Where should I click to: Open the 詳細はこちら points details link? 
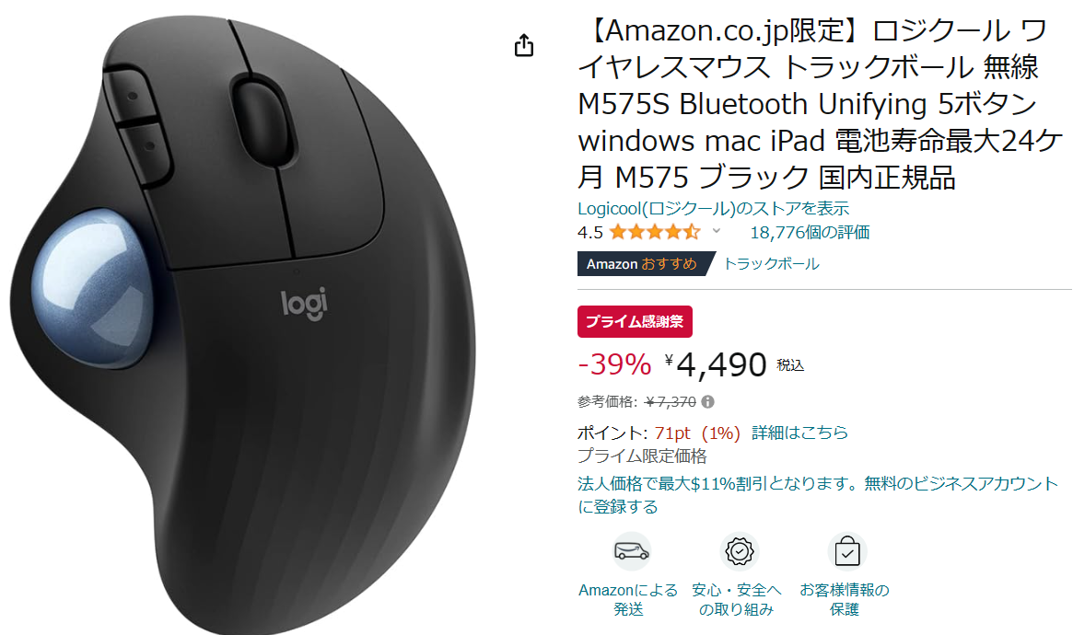(x=800, y=433)
